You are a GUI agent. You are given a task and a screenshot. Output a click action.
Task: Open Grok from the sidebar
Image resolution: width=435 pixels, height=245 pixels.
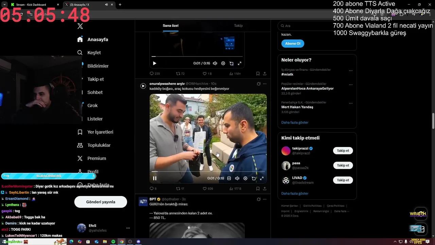92,105
